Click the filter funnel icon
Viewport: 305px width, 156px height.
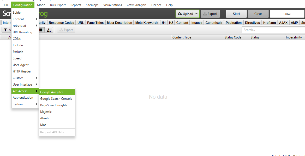[5, 30]
